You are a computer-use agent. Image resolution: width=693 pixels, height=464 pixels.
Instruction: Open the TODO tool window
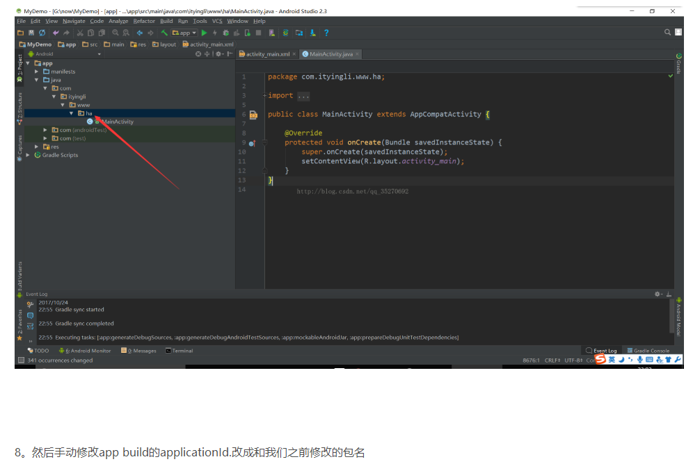[38, 351]
